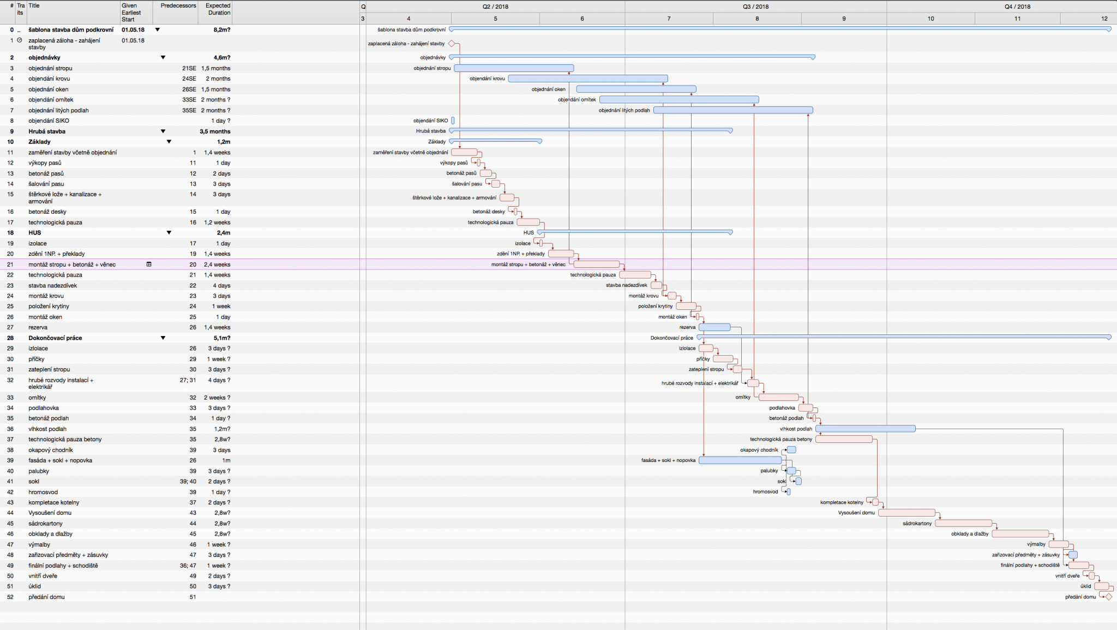Click the 'okapový chodník' blue task bar
The image size is (1117, 630).
(x=791, y=450)
